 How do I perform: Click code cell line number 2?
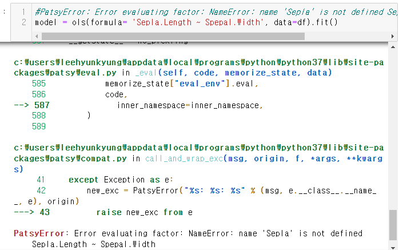pos(23,22)
